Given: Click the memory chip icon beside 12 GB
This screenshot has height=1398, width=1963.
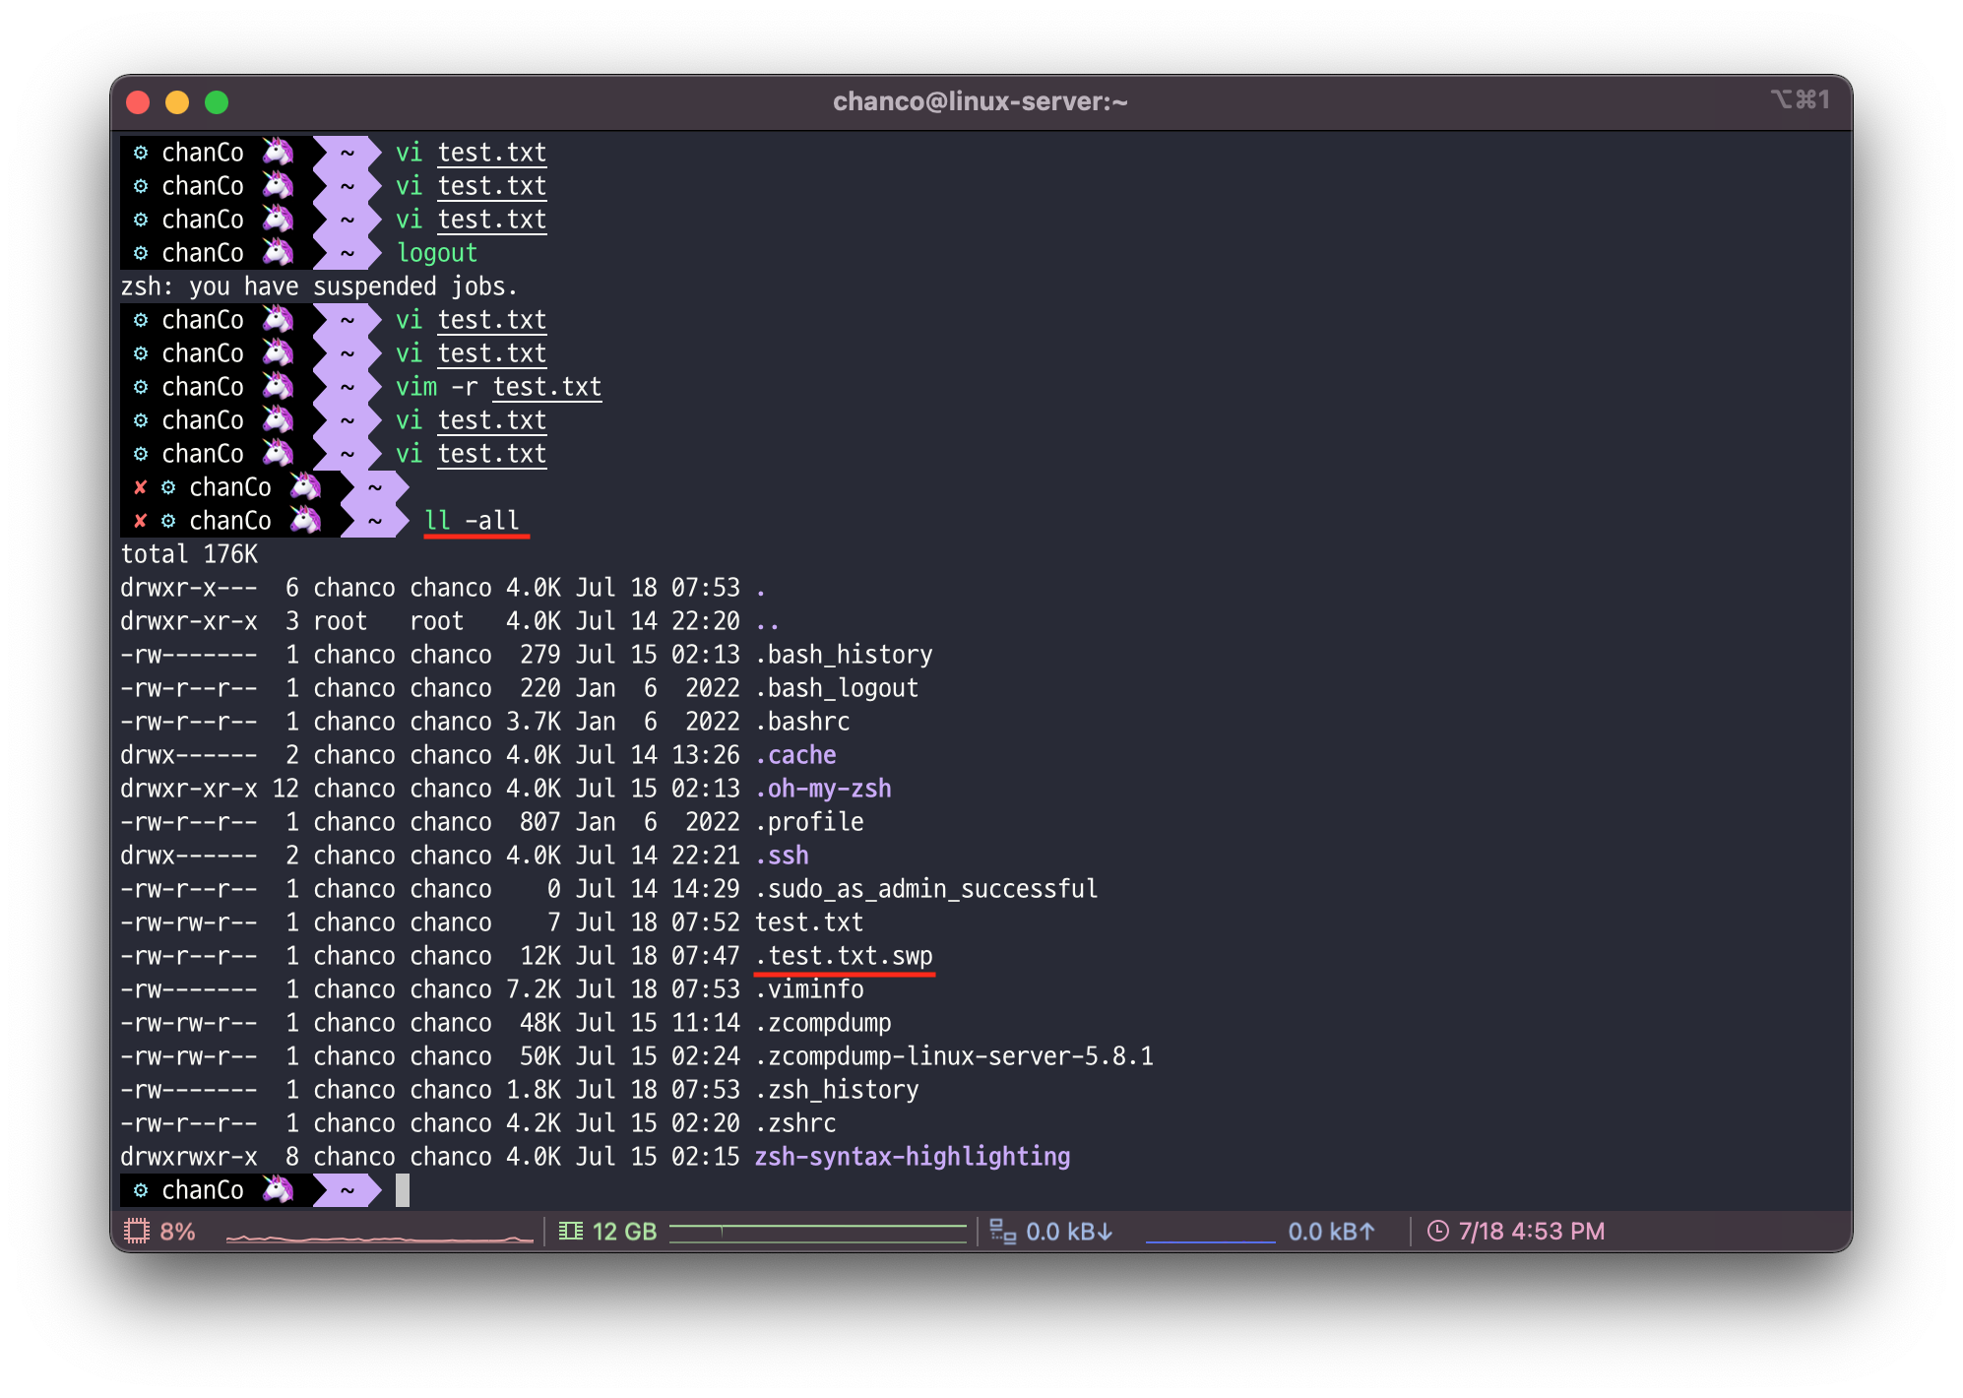Looking at the screenshot, I should [570, 1231].
